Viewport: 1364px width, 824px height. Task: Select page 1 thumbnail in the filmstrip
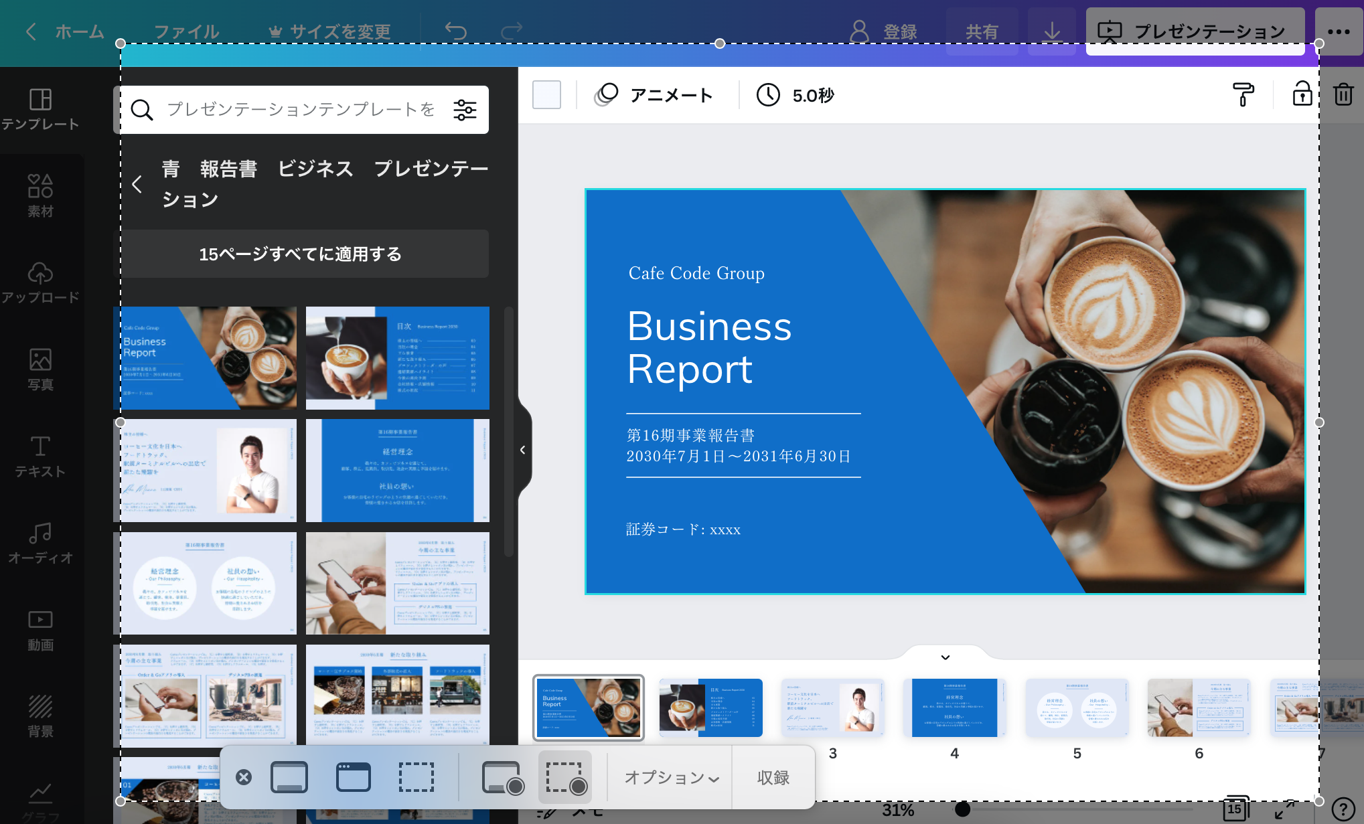point(589,708)
